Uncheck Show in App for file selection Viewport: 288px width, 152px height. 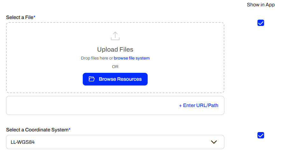click(x=261, y=23)
